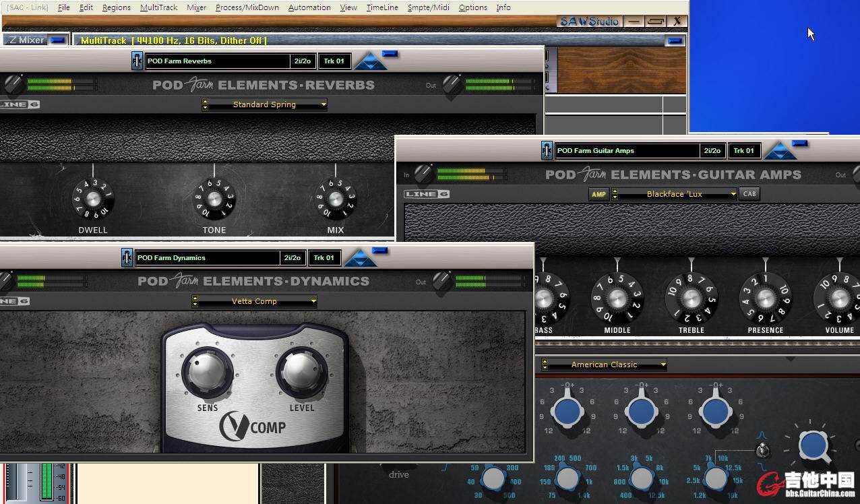Click small blue button atop Dynamics window

tap(380, 251)
